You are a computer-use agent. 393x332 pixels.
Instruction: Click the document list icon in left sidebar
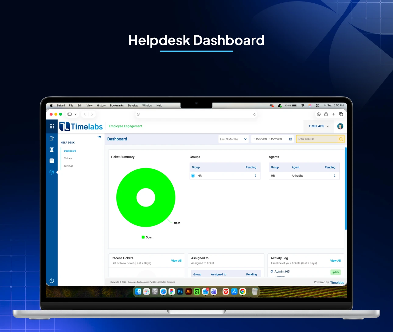tap(52, 161)
